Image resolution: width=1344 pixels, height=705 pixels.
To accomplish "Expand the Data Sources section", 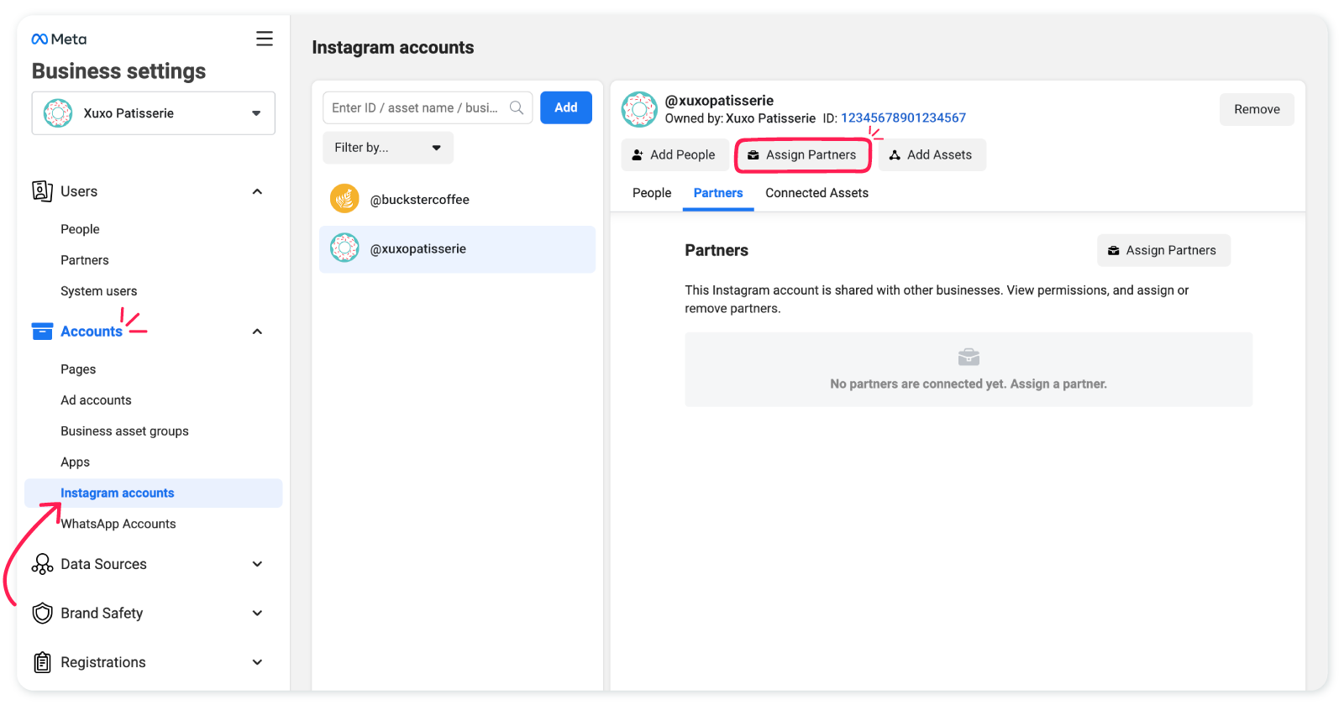I will [257, 564].
